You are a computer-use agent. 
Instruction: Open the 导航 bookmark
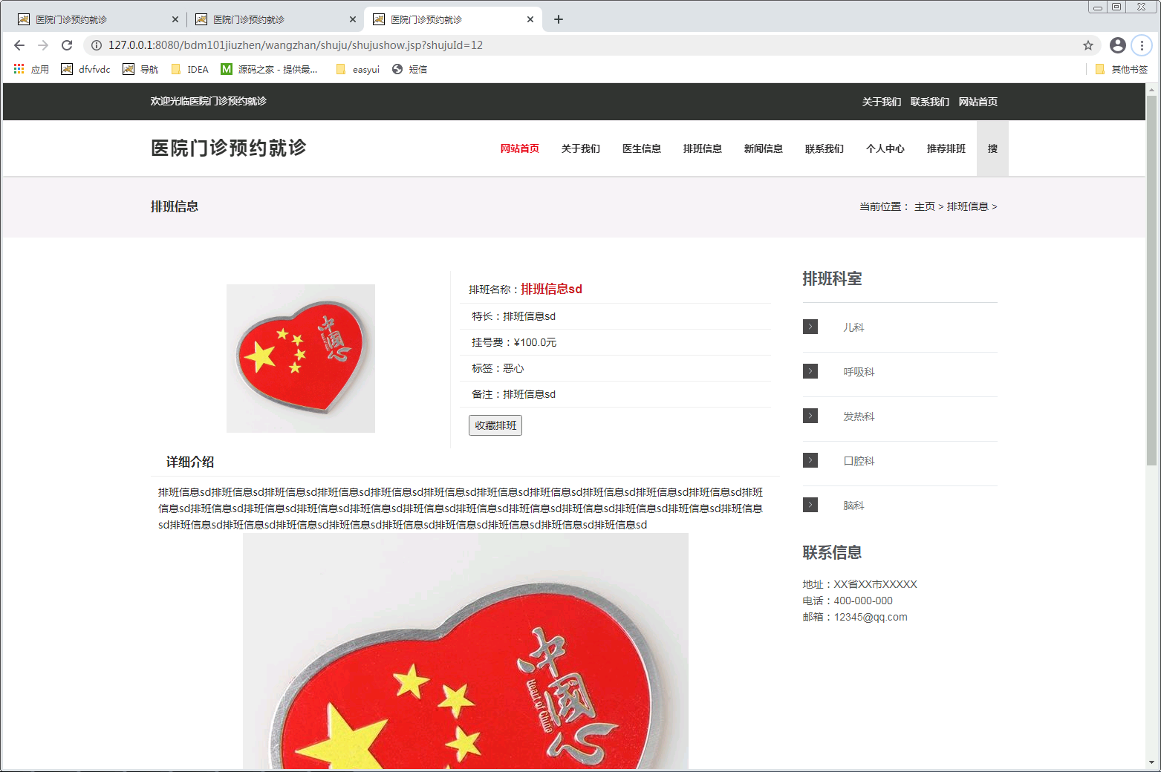point(140,69)
